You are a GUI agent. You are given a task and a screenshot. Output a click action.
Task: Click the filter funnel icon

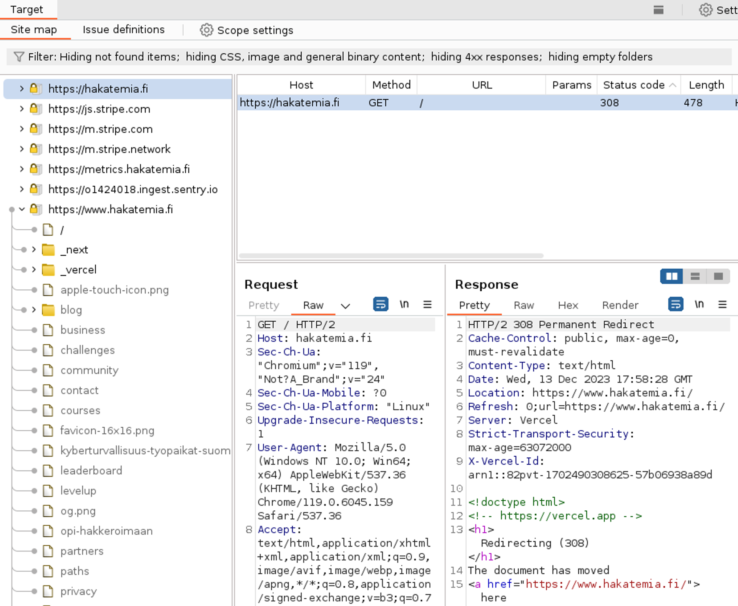19,57
